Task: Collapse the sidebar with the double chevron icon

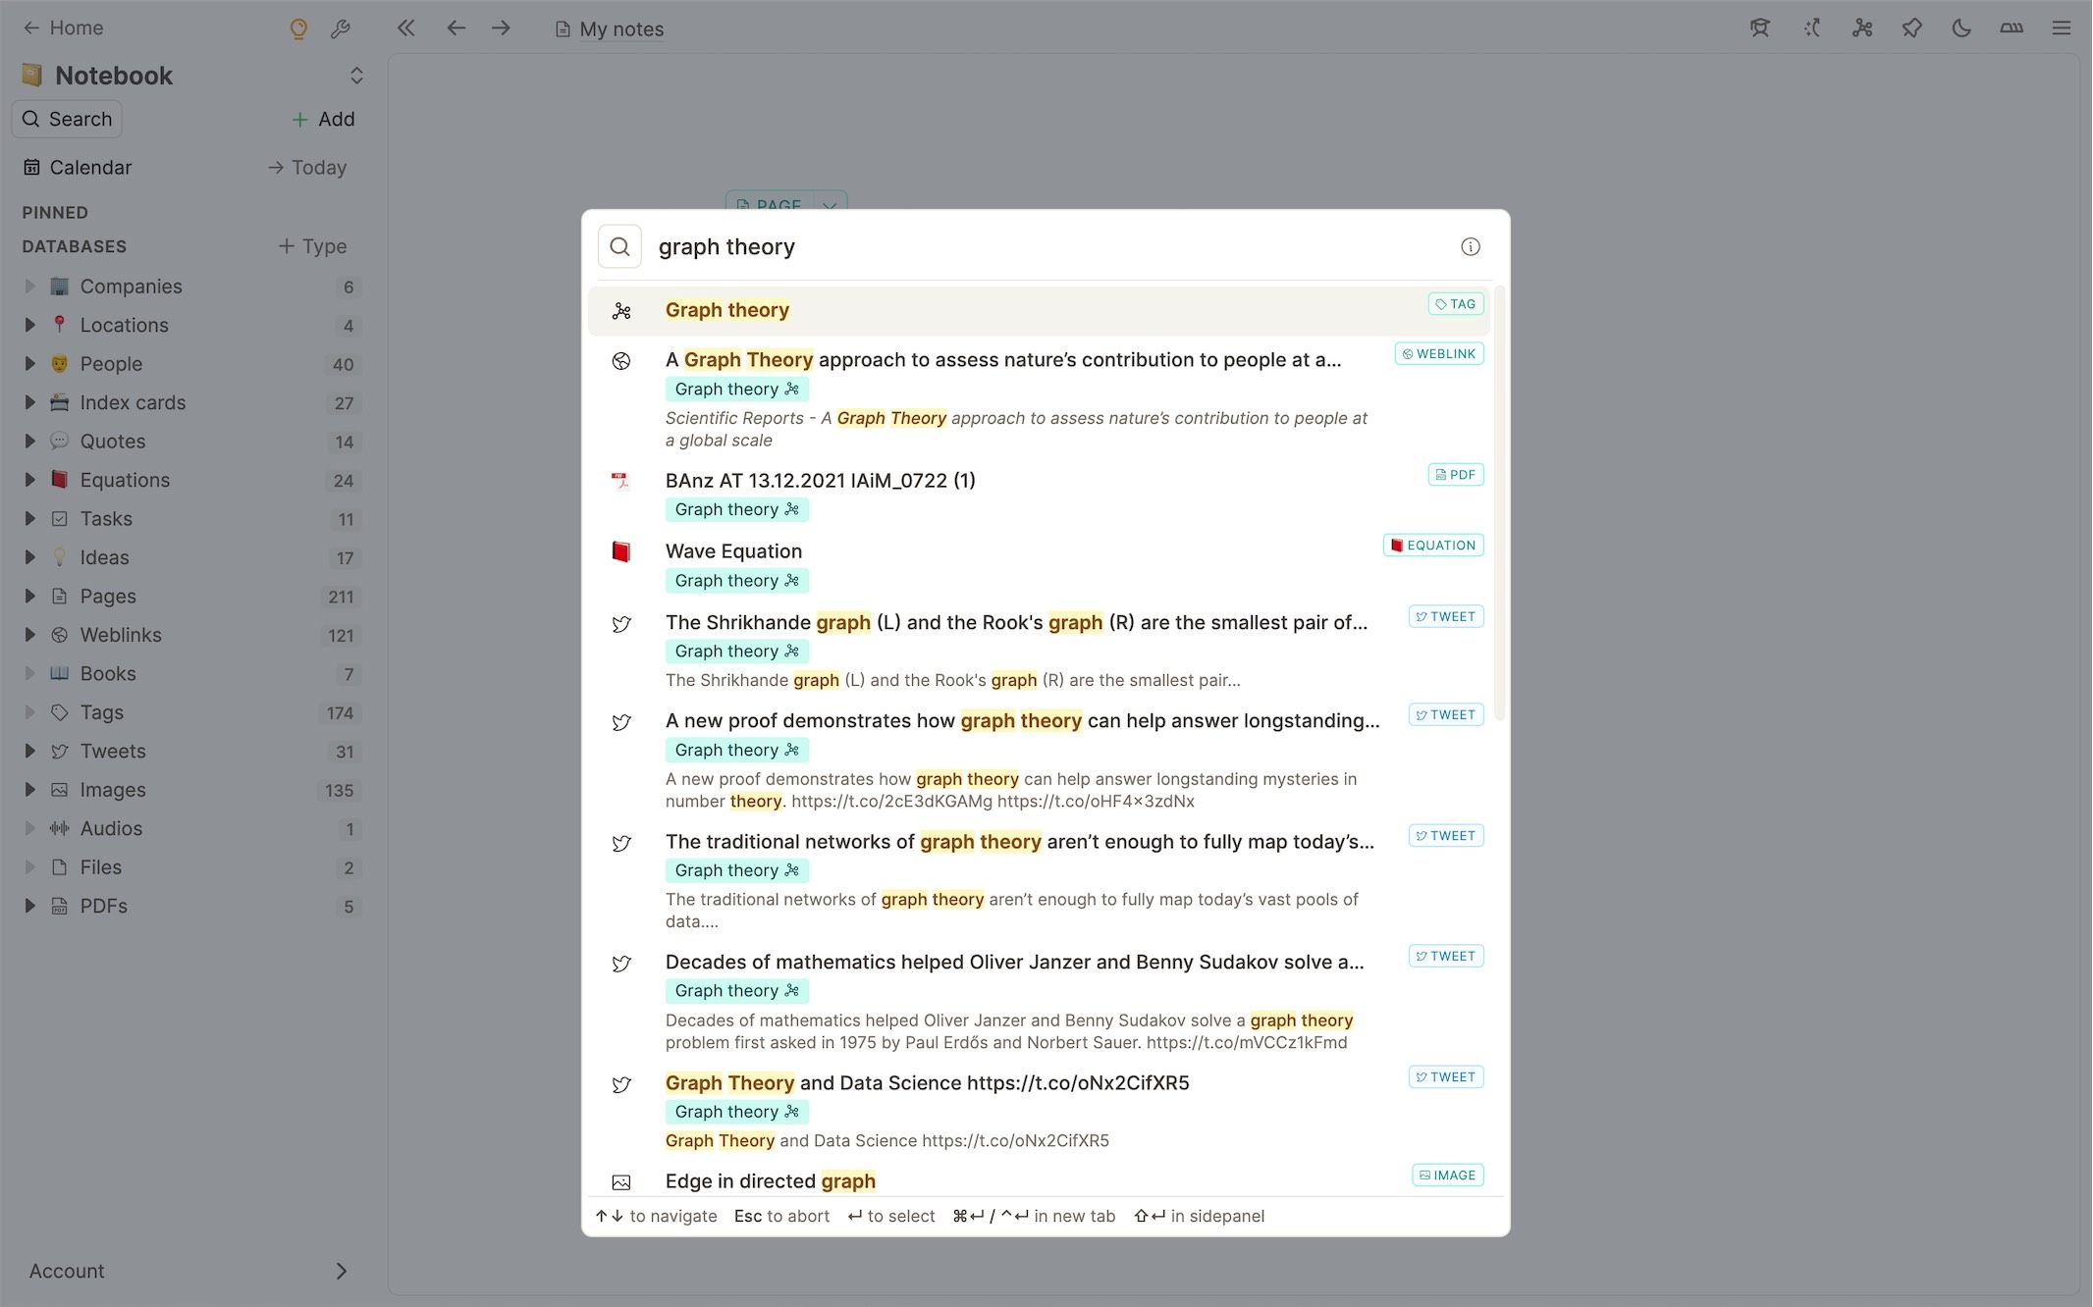Action: point(405,28)
